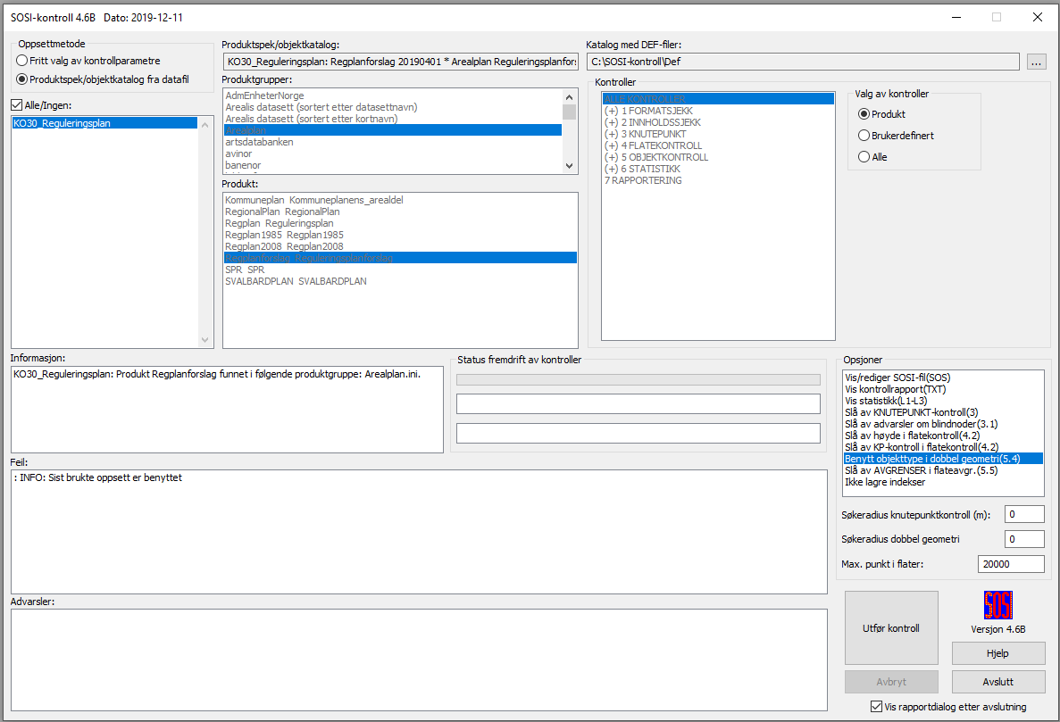Click the Søkeradius knutepunktkontroll input field
This screenshot has width=1060, height=722.
point(1023,514)
